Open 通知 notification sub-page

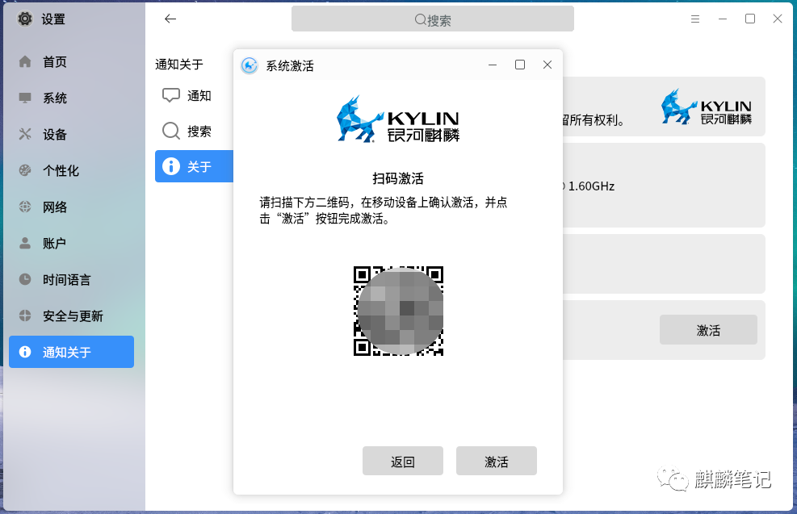coord(194,95)
